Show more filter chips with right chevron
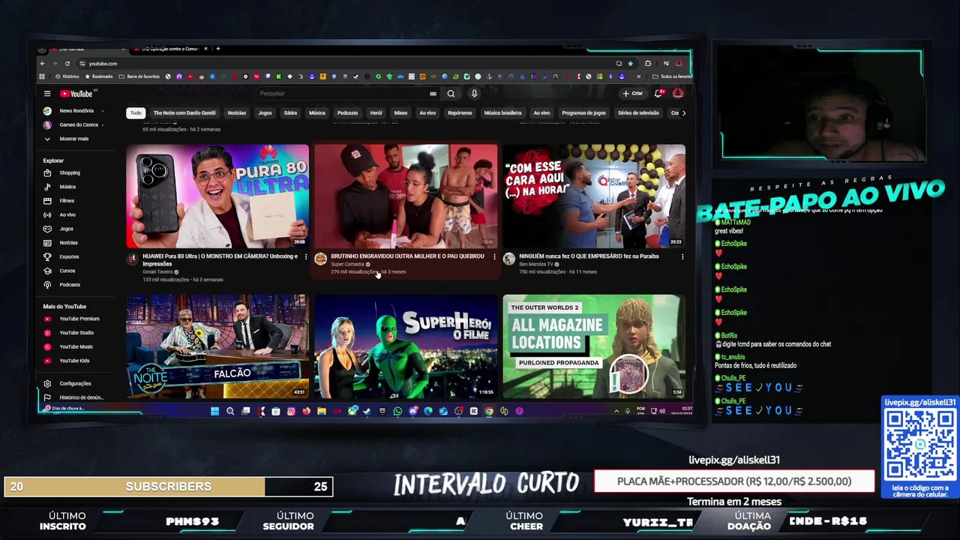Viewport: 960px width, 540px height. click(x=683, y=113)
